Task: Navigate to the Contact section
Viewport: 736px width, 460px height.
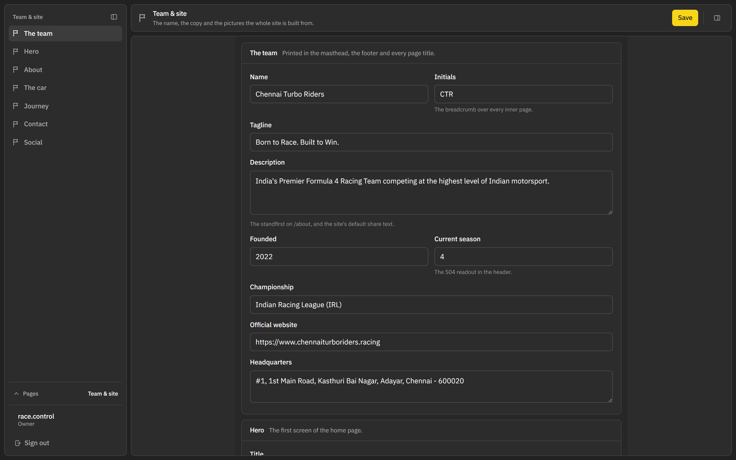Action: [65, 124]
